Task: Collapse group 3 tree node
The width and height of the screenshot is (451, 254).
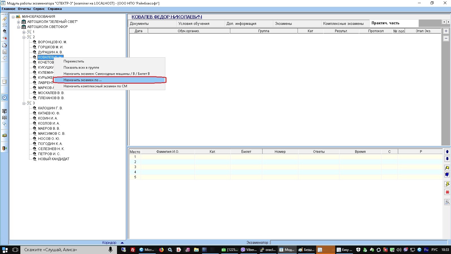Action: (x=24, y=103)
